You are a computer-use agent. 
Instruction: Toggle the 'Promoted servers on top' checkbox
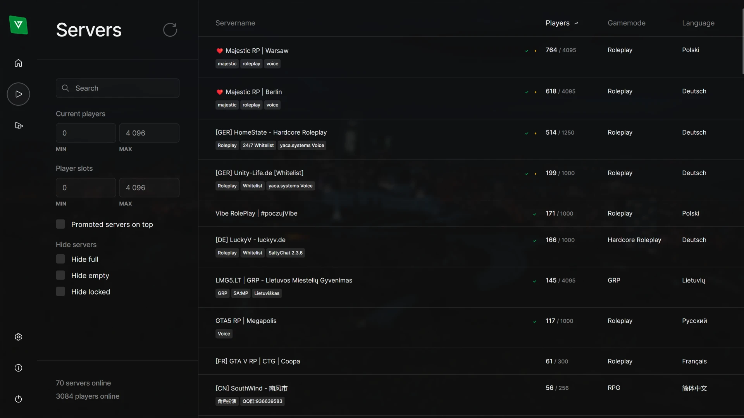60,224
